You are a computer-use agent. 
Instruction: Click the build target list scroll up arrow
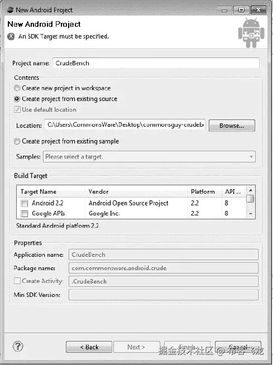[251, 190]
